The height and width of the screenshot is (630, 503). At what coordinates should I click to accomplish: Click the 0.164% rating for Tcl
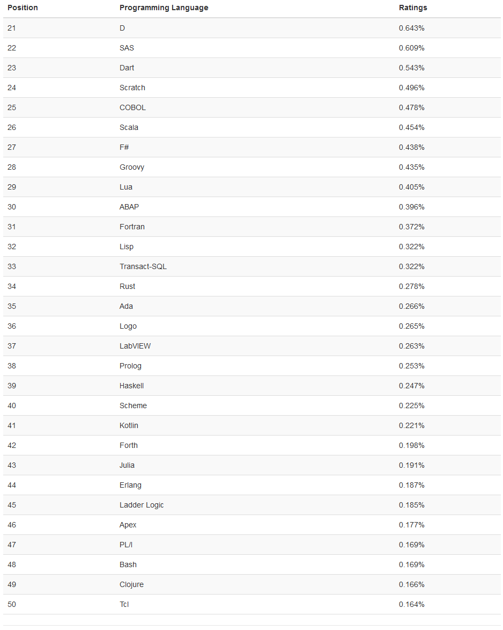click(411, 604)
